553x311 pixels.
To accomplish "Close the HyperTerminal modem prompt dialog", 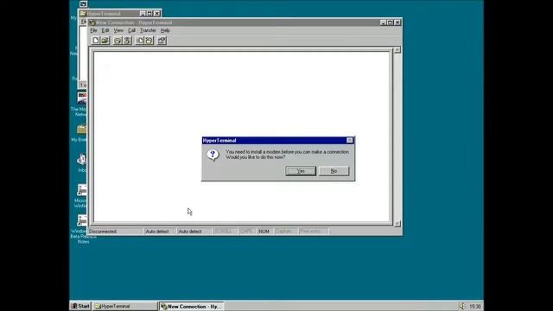I will point(349,140).
